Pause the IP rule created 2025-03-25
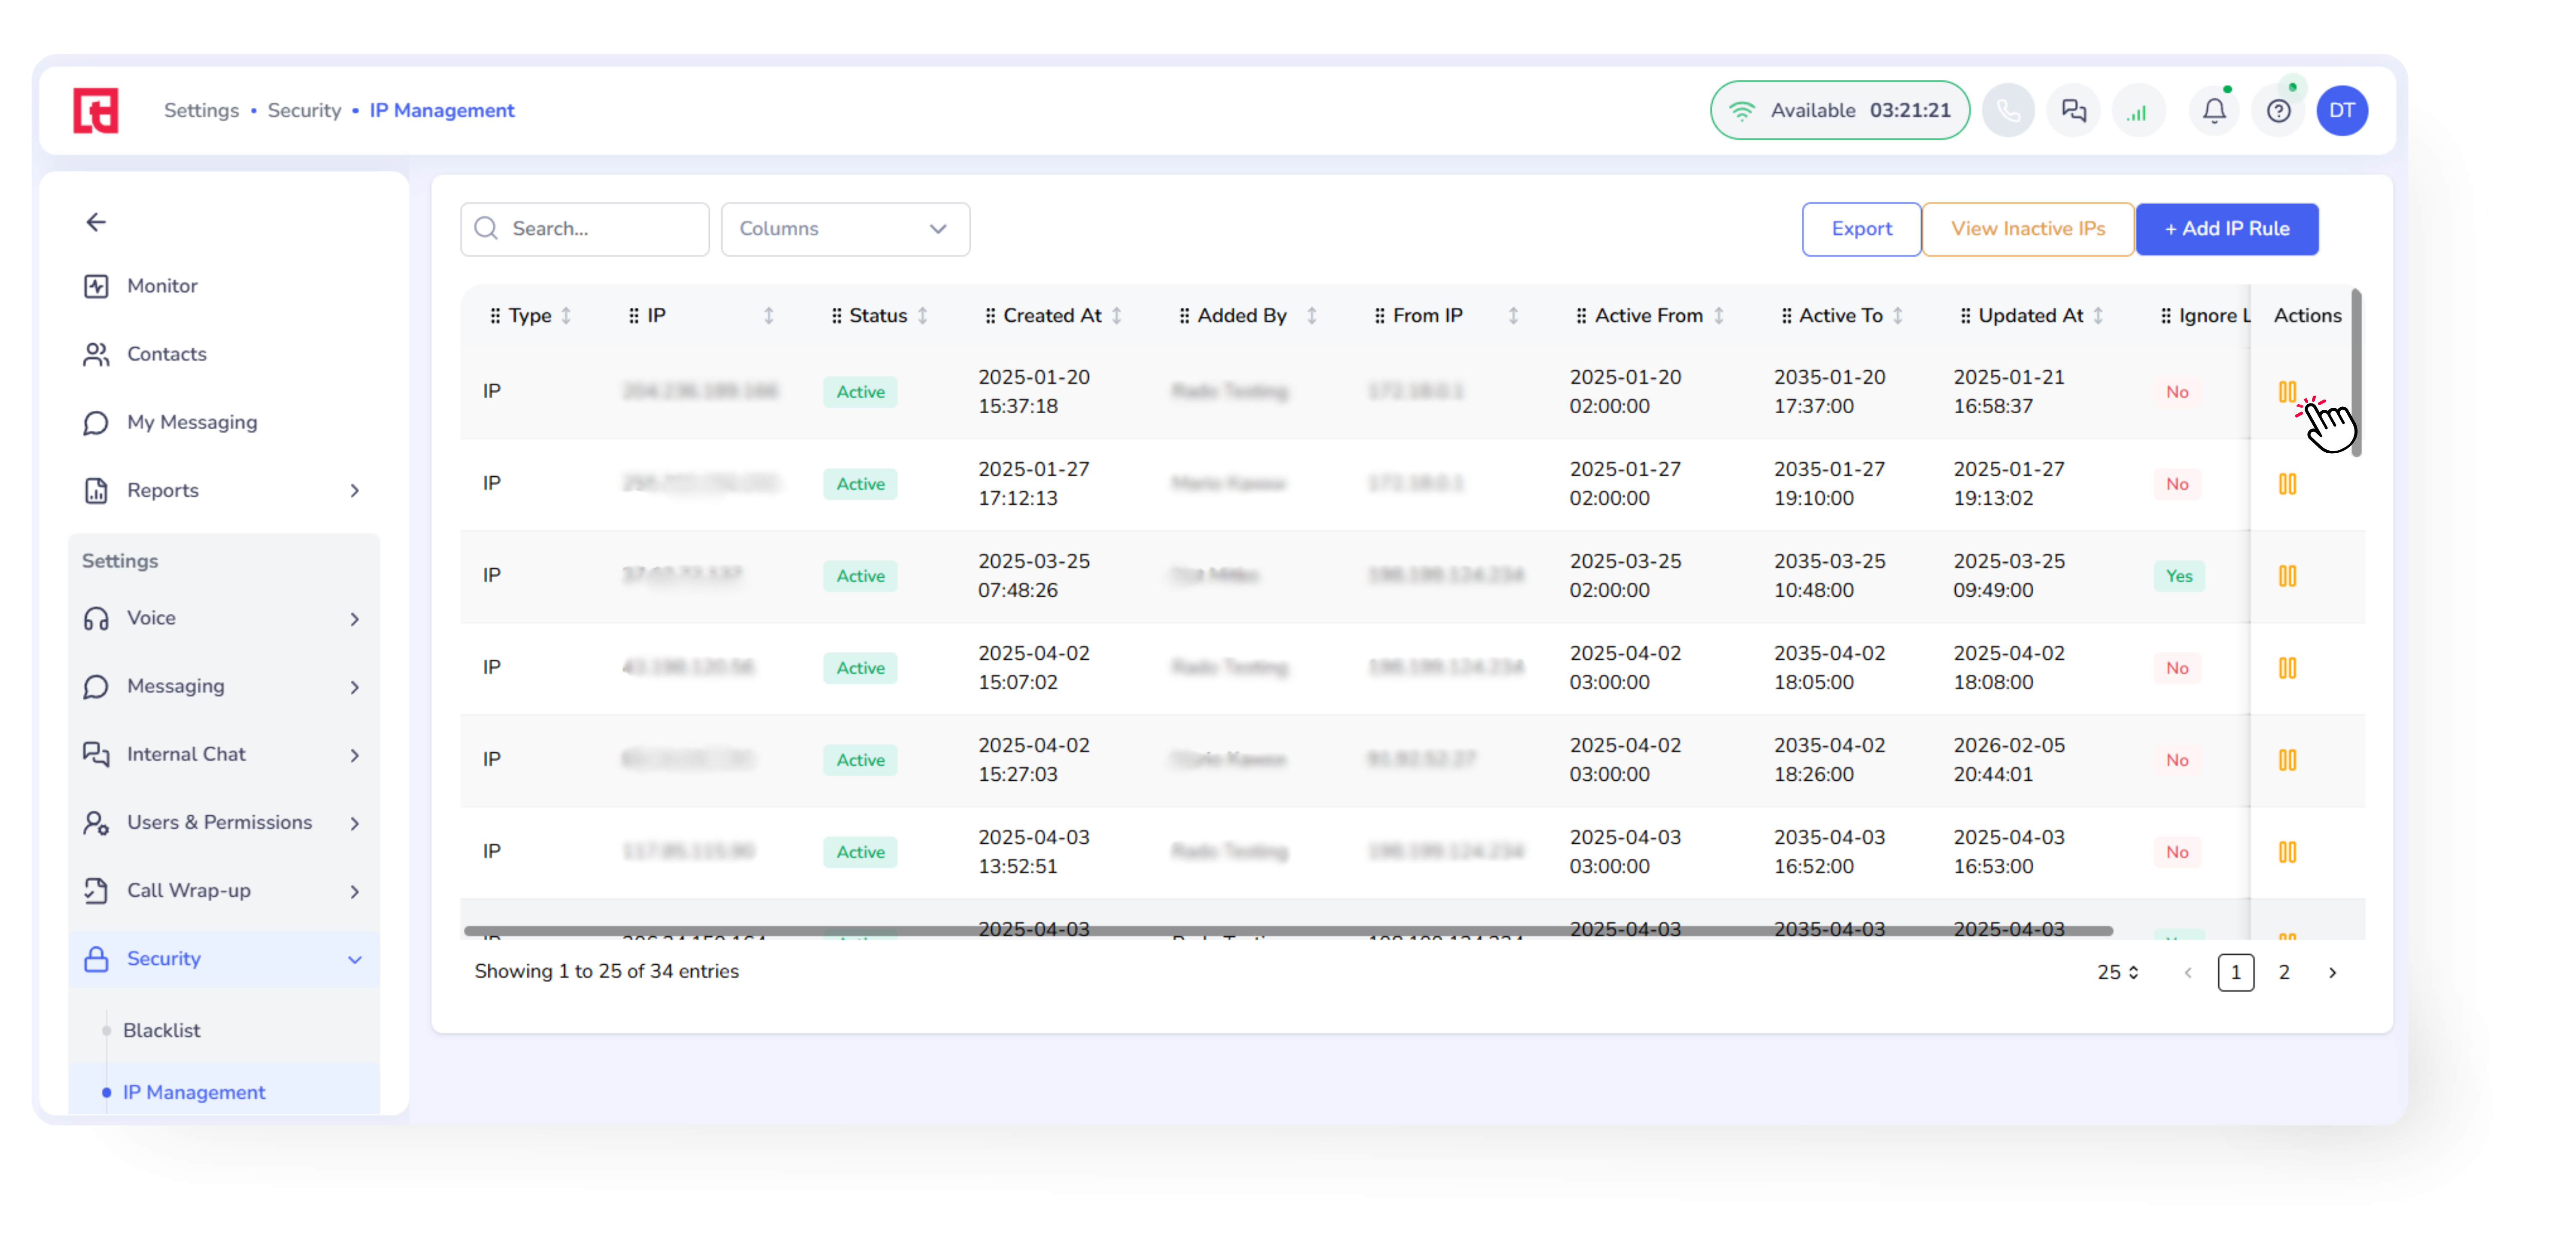This screenshot has height=1239, width=2576. tap(2287, 576)
